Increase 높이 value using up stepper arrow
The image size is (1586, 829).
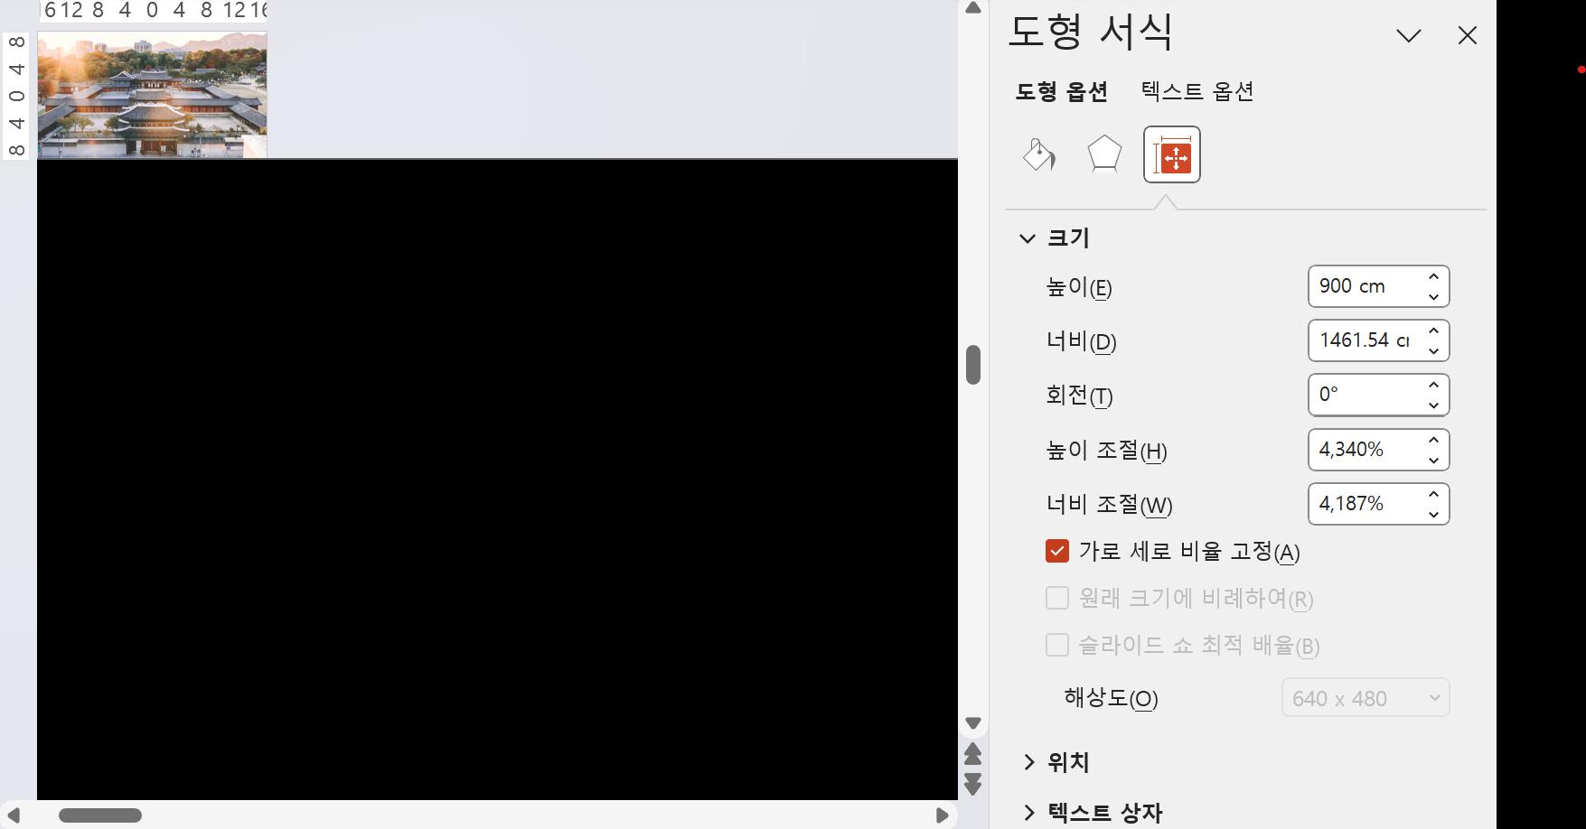coord(1432,276)
